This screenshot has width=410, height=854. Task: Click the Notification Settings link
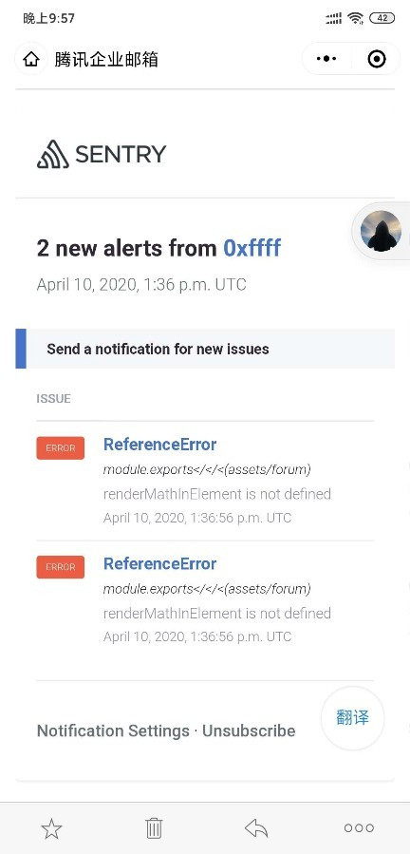point(113,731)
